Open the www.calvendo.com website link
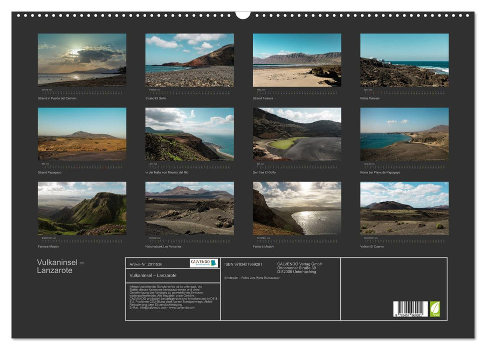 click(x=181, y=307)
